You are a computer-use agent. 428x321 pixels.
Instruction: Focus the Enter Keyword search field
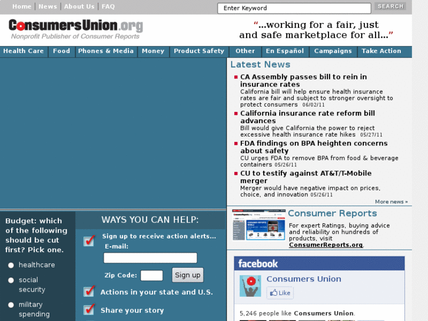294,8
